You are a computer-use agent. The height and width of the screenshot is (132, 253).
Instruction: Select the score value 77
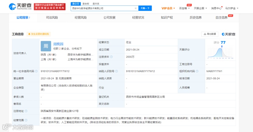tap(223, 43)
